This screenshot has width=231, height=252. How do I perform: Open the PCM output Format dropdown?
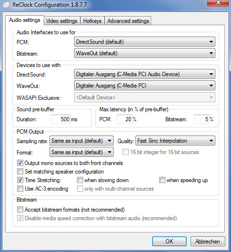pyautogui.click(x=81, y=152)
